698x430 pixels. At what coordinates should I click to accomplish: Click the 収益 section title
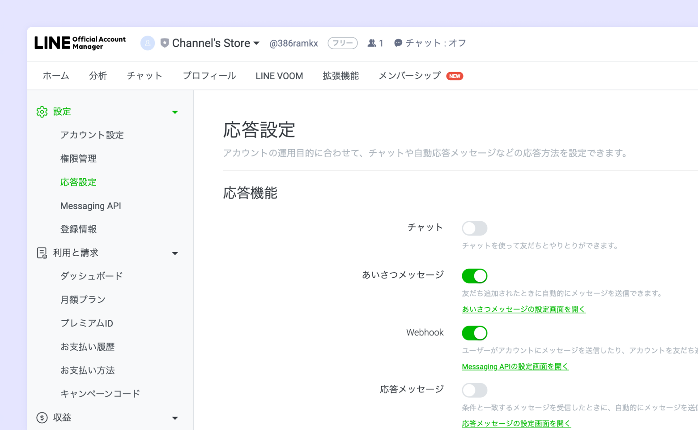click(62, 417)
